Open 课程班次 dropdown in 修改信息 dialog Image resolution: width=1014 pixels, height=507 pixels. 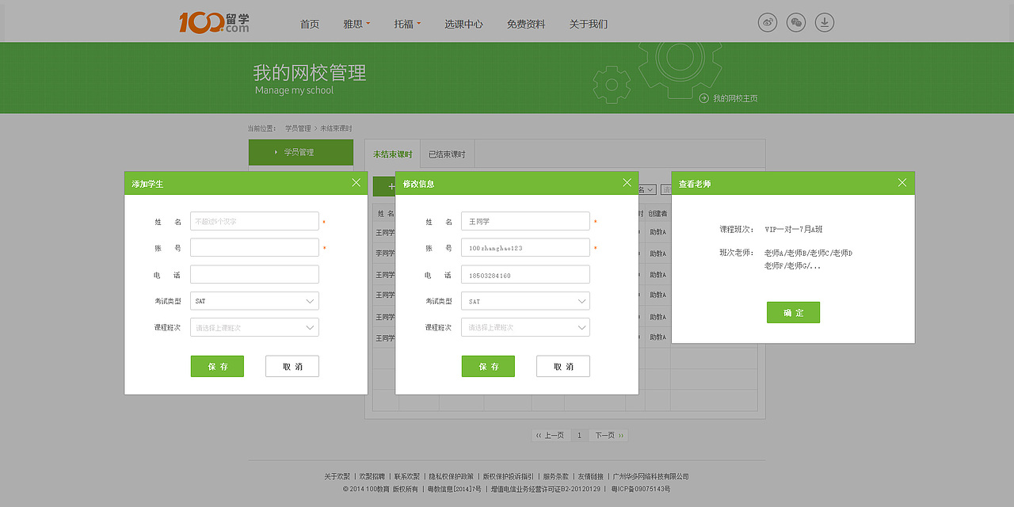525,327
